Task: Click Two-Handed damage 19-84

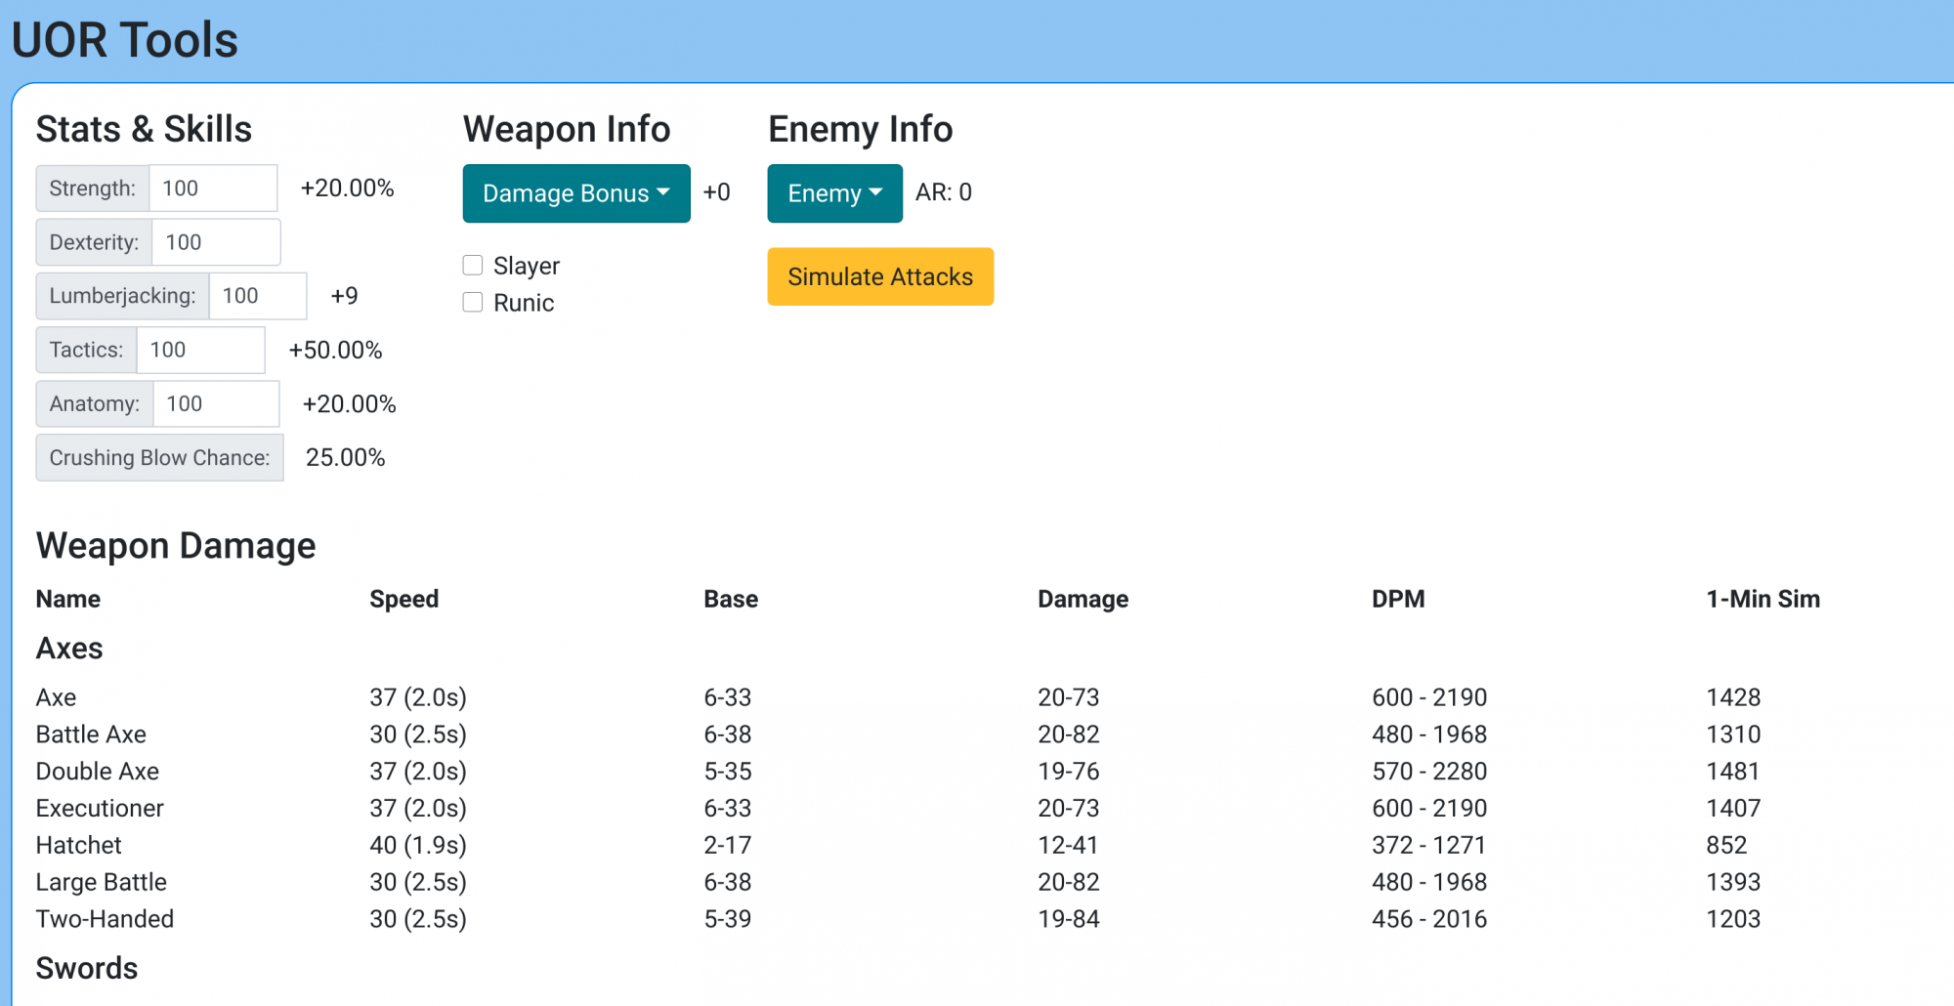Action: point(1069,919)
